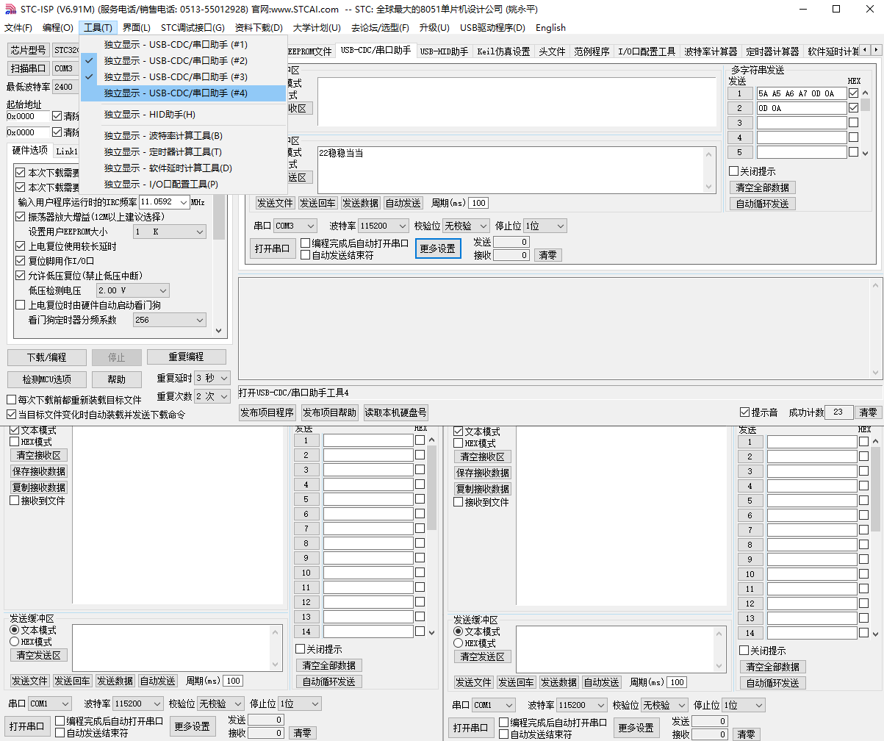Viewport: 884px width, 741px height.
Task: Click the 读取本机硬盘号 button
Action: pyautogui.click(x=395, y=412)
